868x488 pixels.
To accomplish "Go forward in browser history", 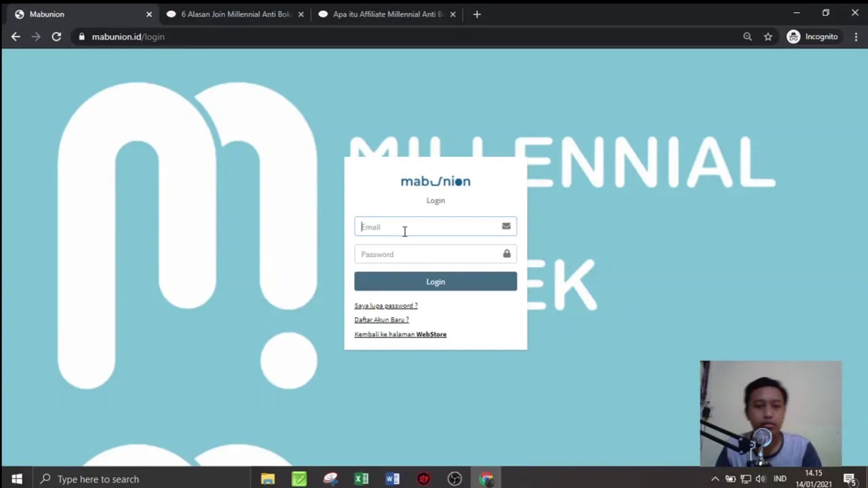I will (36, 37).
